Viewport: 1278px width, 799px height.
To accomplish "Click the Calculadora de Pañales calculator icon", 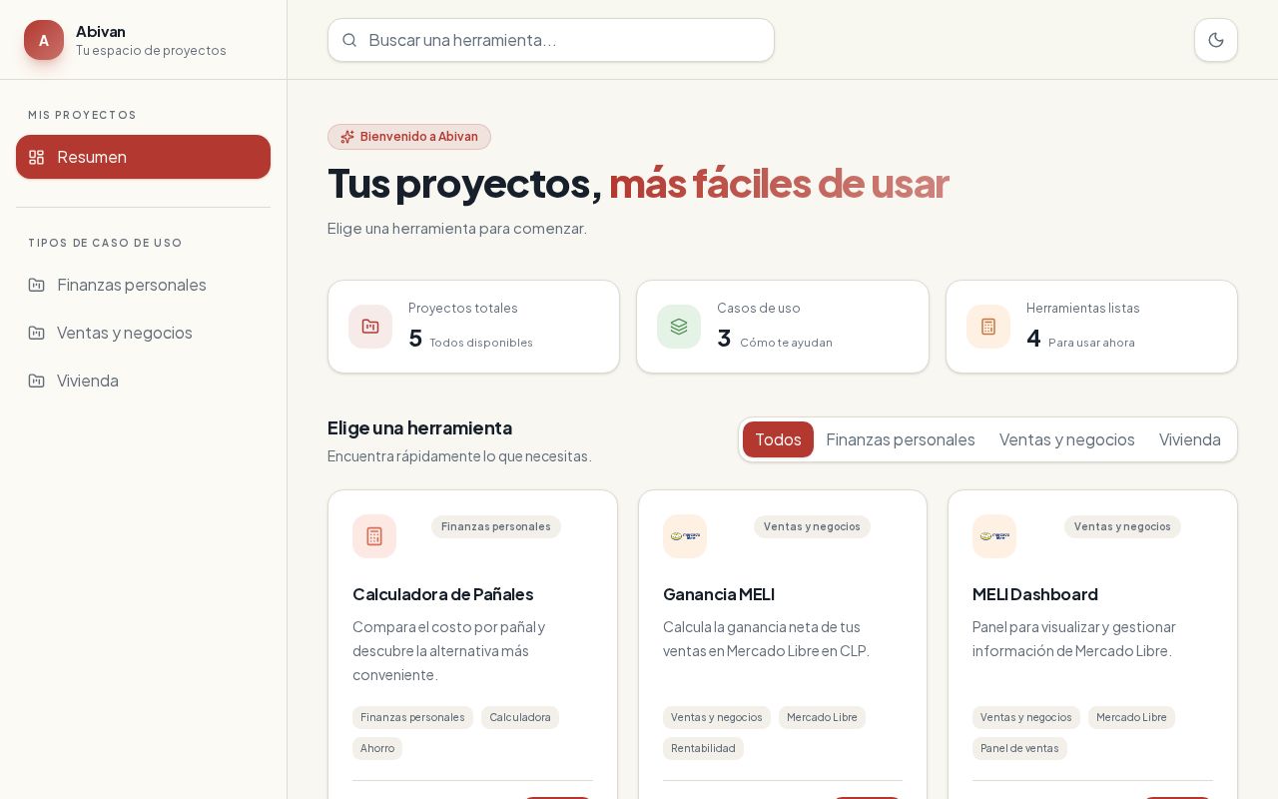I will [x=374, y=536].
